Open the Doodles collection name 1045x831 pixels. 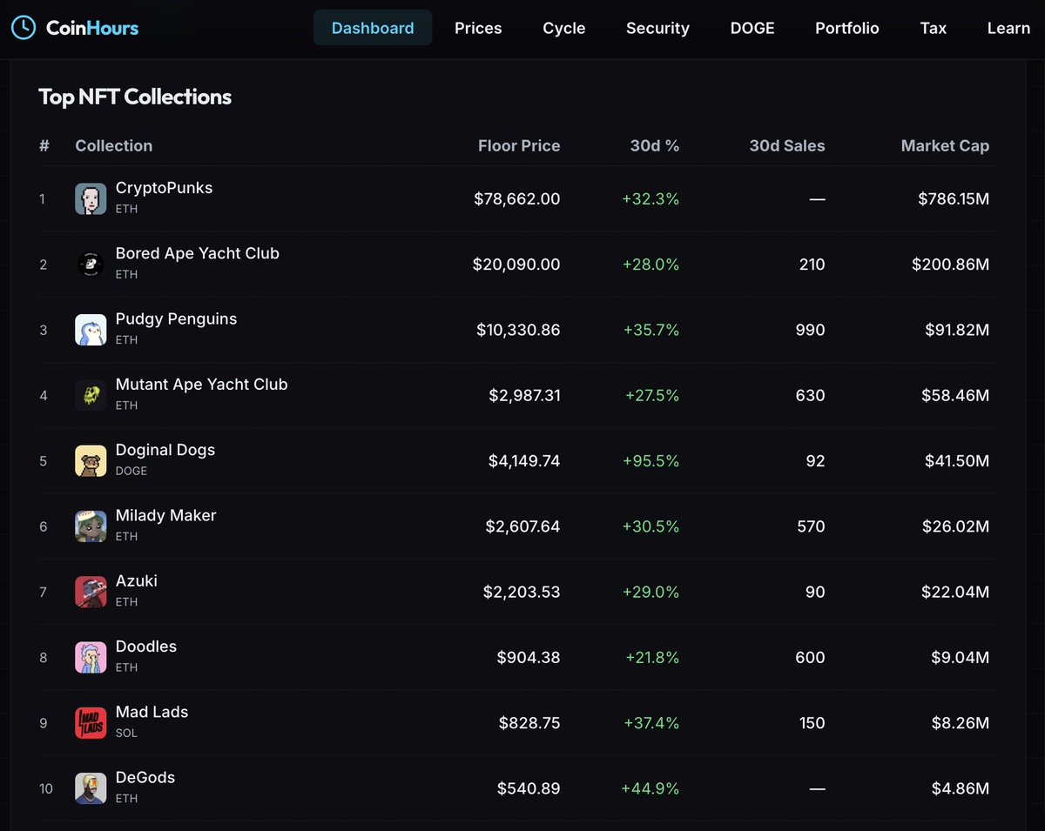pos(146,647)
